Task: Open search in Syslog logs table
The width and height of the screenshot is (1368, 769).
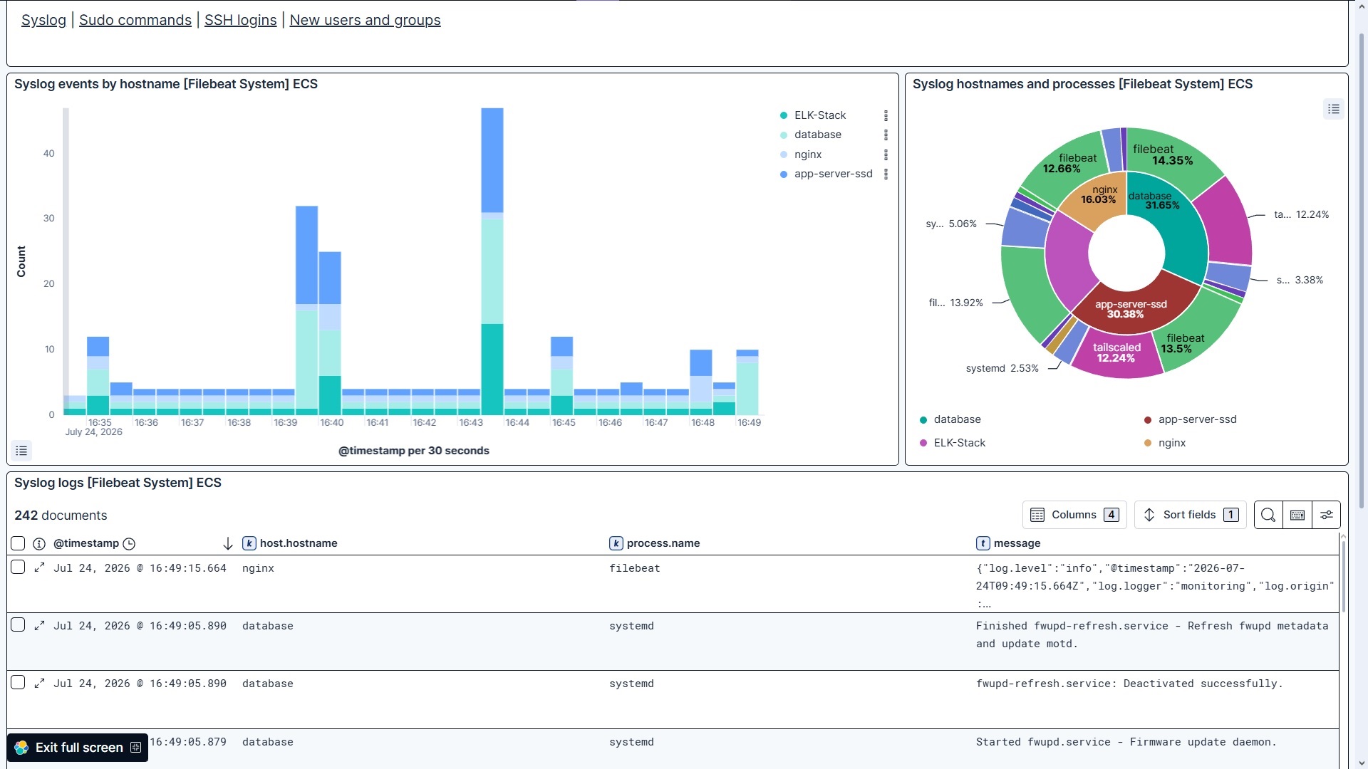Action: (1268, 515)
